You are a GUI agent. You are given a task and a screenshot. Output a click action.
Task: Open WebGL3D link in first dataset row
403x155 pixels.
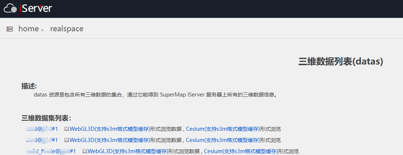pyautogui.click(x=110, y=129)
